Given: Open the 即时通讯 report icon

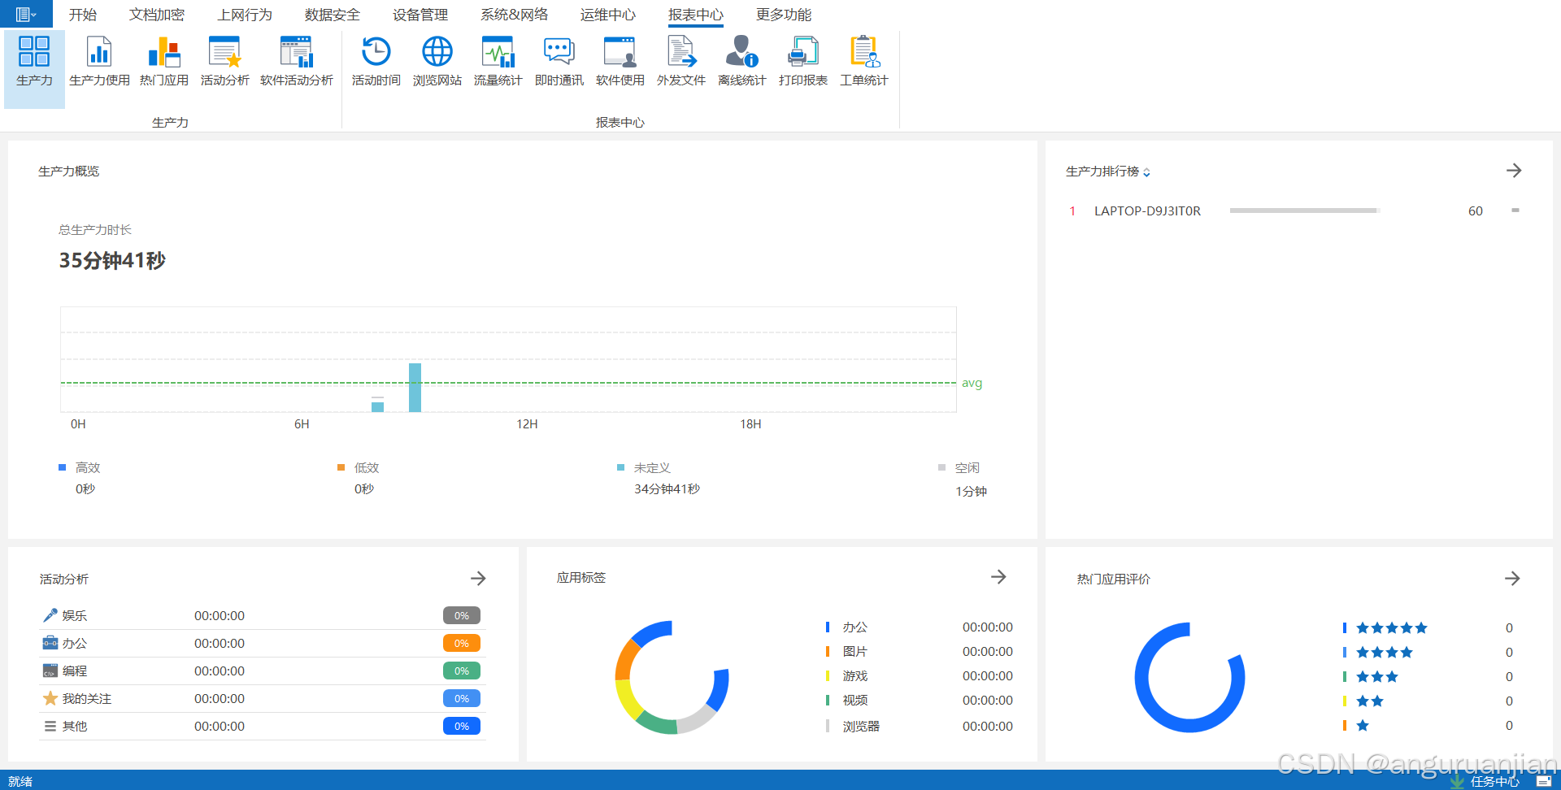Looking at the screenshot, I should click(x=559, y=63).
